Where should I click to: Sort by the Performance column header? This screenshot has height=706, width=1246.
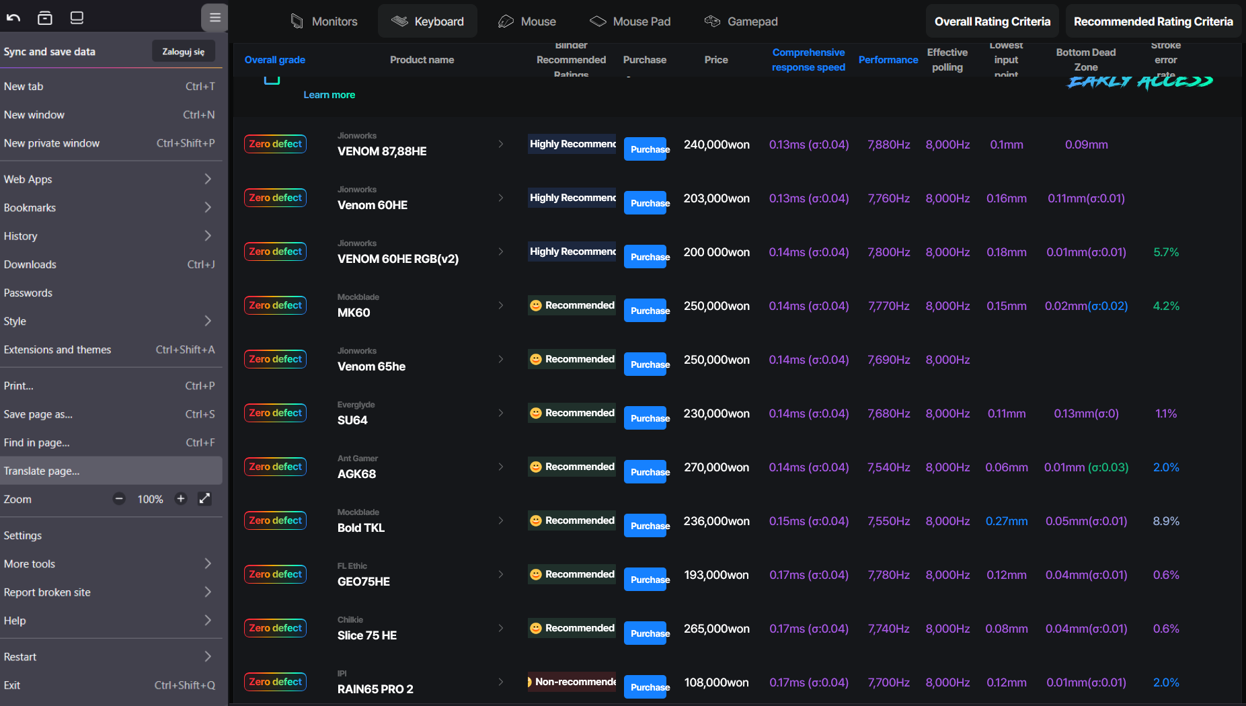point(888,60)
